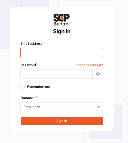128x143 pixels.
Task: Click the Database field label
Action: tap(28, 98)
